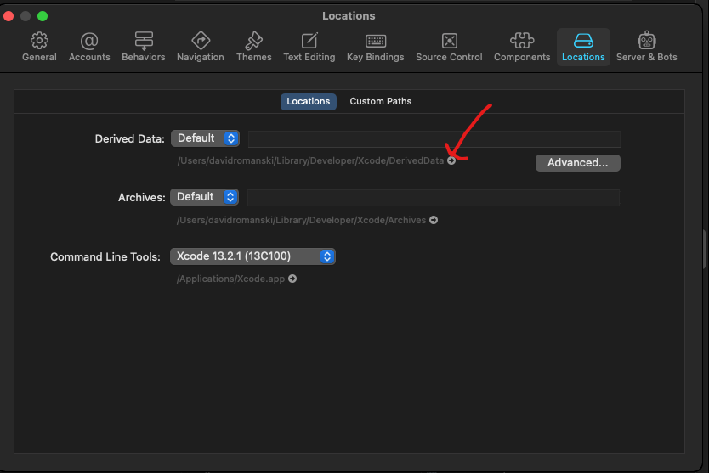Select the Locations sub-tab
The height and width of the screenshot is (473, 709).
click(308, 101)
